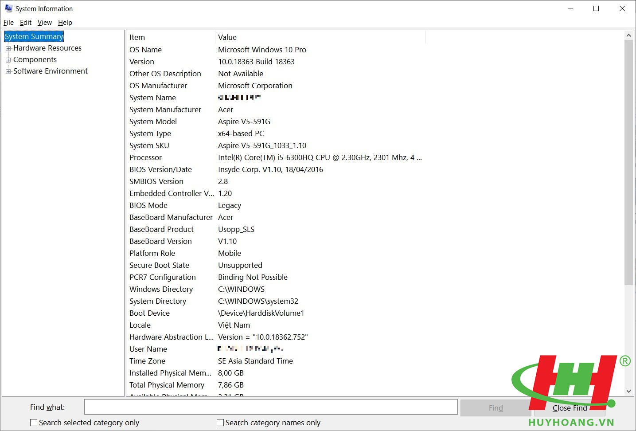Click the Insyde Corp. V1.10 value
Viewport: 636px width, 431px height.
[x=271, y=169]
